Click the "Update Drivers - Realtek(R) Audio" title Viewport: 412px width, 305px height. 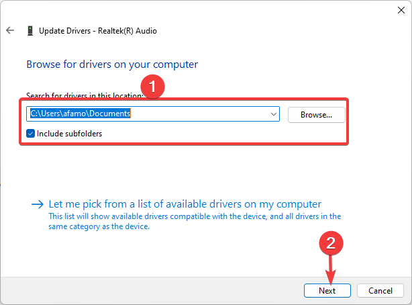tap(98, 30)
